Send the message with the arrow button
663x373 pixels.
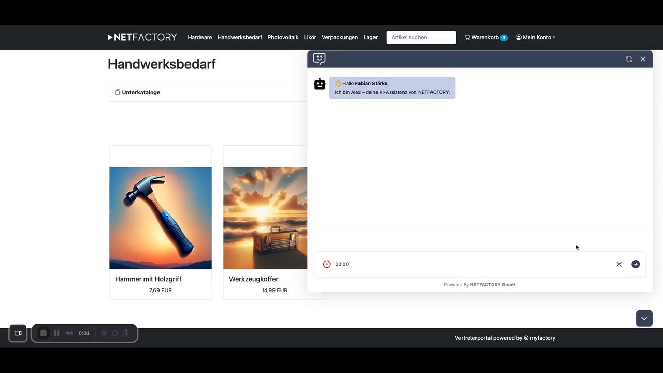(636, 264)
